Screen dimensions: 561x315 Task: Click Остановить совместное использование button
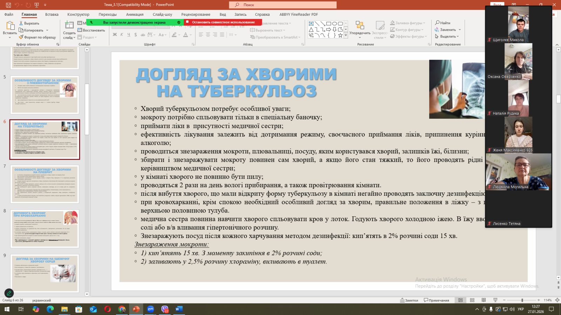(223, 22)
